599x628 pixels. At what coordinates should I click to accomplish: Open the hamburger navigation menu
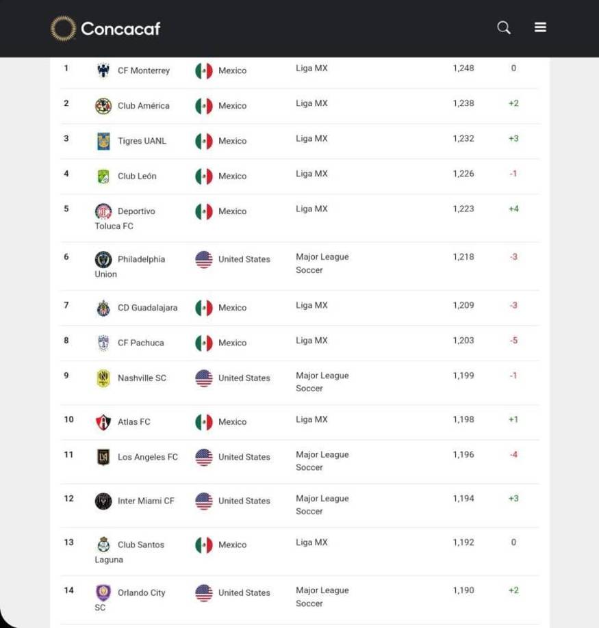(x=540, y=27)
